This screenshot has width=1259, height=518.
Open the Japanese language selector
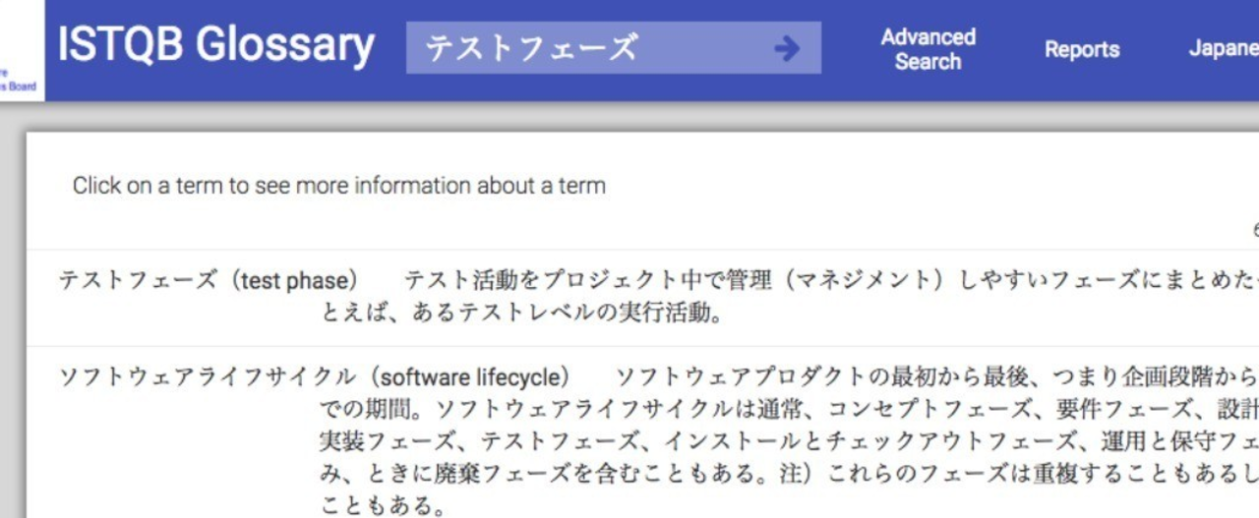pos(1223,50)
